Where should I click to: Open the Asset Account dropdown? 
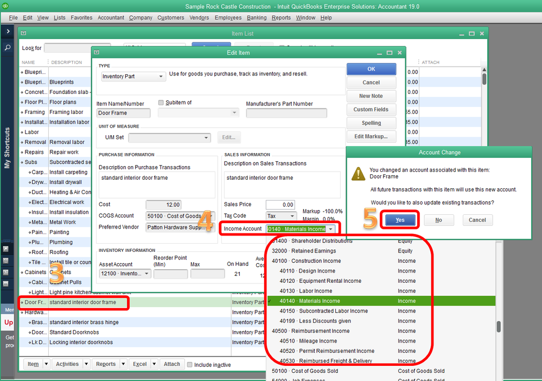[x=125, y=274]
